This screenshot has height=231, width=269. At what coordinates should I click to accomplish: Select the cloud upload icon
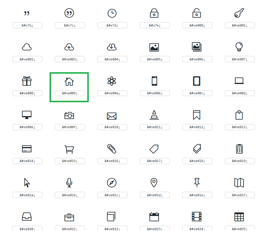point(69,47)
